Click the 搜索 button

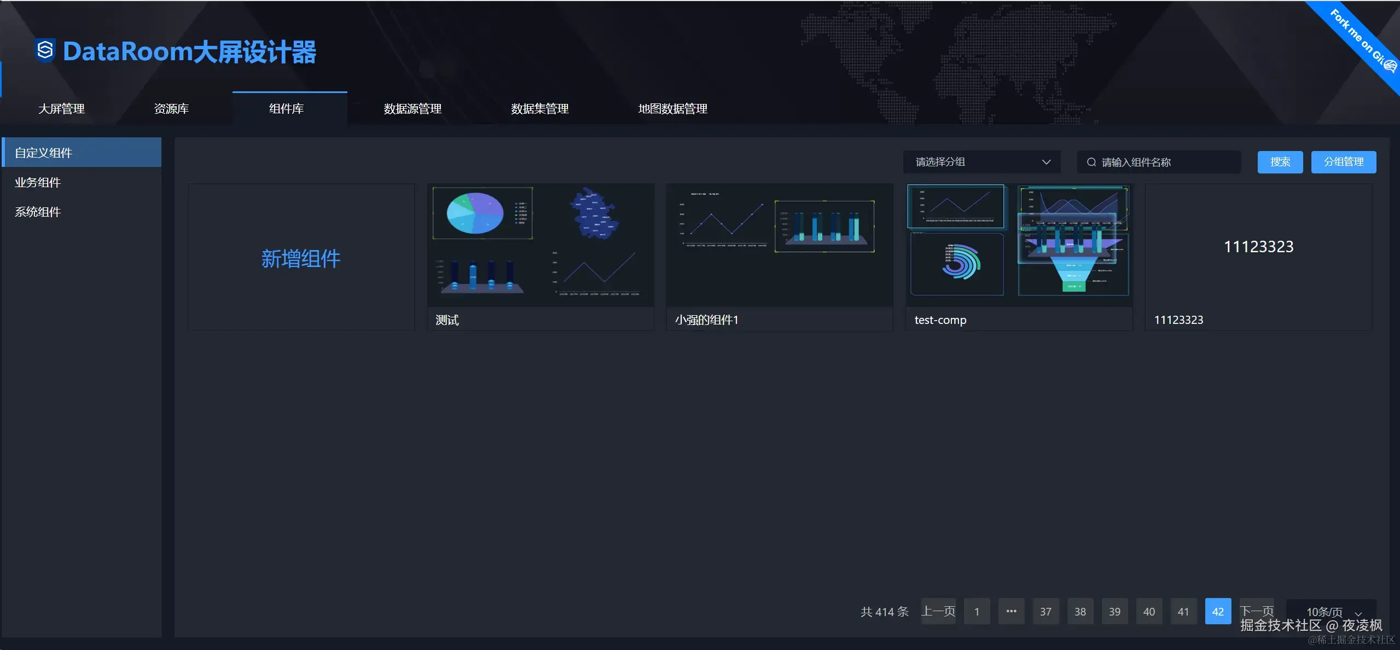pyautogui.click(x=1280, y=162)
